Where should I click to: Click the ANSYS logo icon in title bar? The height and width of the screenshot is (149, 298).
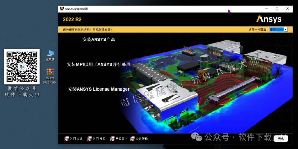62,9
